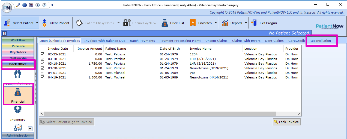Screen dimensions: 347x139
Task: Toggle checkbox for 1,750.00 LHR invoice
Action: 43,64
